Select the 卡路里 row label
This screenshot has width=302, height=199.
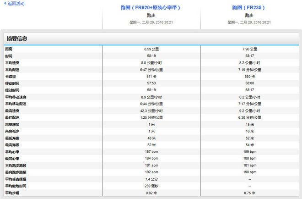point(11,77)
